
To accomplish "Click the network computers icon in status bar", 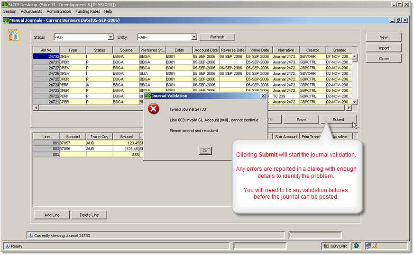I will [368, 246].
